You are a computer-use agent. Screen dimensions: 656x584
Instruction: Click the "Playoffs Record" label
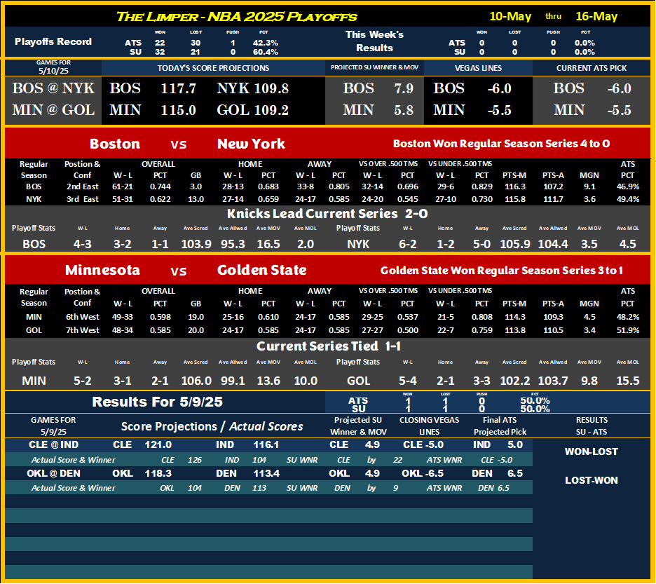tap(53, 41)
